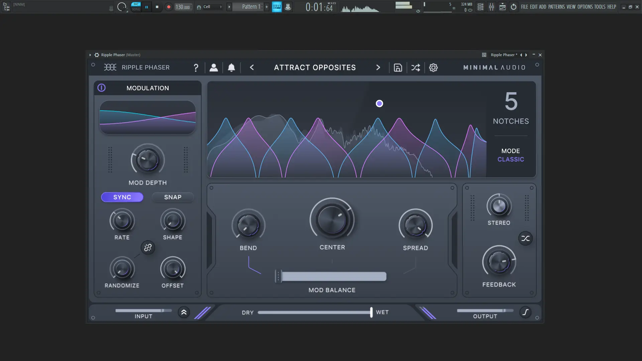The height and width of the screenshot is (361, 642).
Task: Go to previous preset arrow
Action: coord(252,68)
